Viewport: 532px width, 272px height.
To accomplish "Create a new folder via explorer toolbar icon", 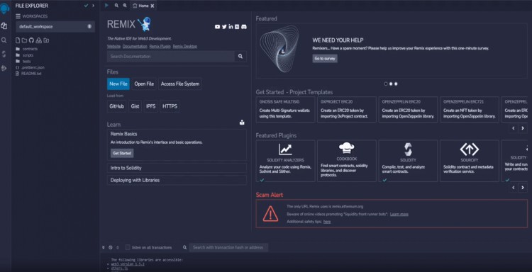I will [x=24, y=40].
